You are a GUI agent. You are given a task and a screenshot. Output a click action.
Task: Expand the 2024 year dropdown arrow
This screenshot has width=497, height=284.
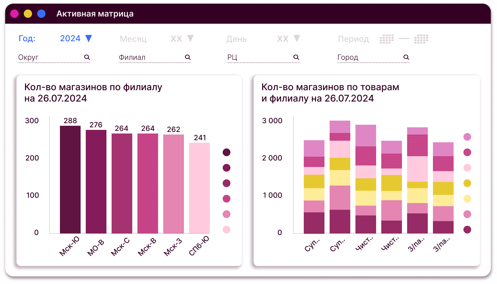tap(89, 38)
